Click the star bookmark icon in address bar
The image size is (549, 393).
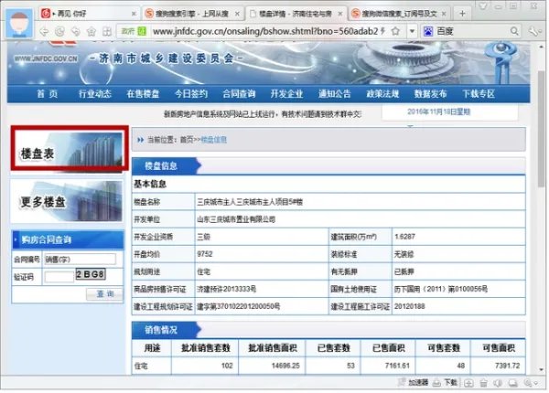tap(395, 31)
